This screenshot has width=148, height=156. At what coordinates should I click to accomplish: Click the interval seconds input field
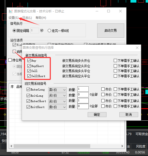pyautogui.click(x=35, y=30)
